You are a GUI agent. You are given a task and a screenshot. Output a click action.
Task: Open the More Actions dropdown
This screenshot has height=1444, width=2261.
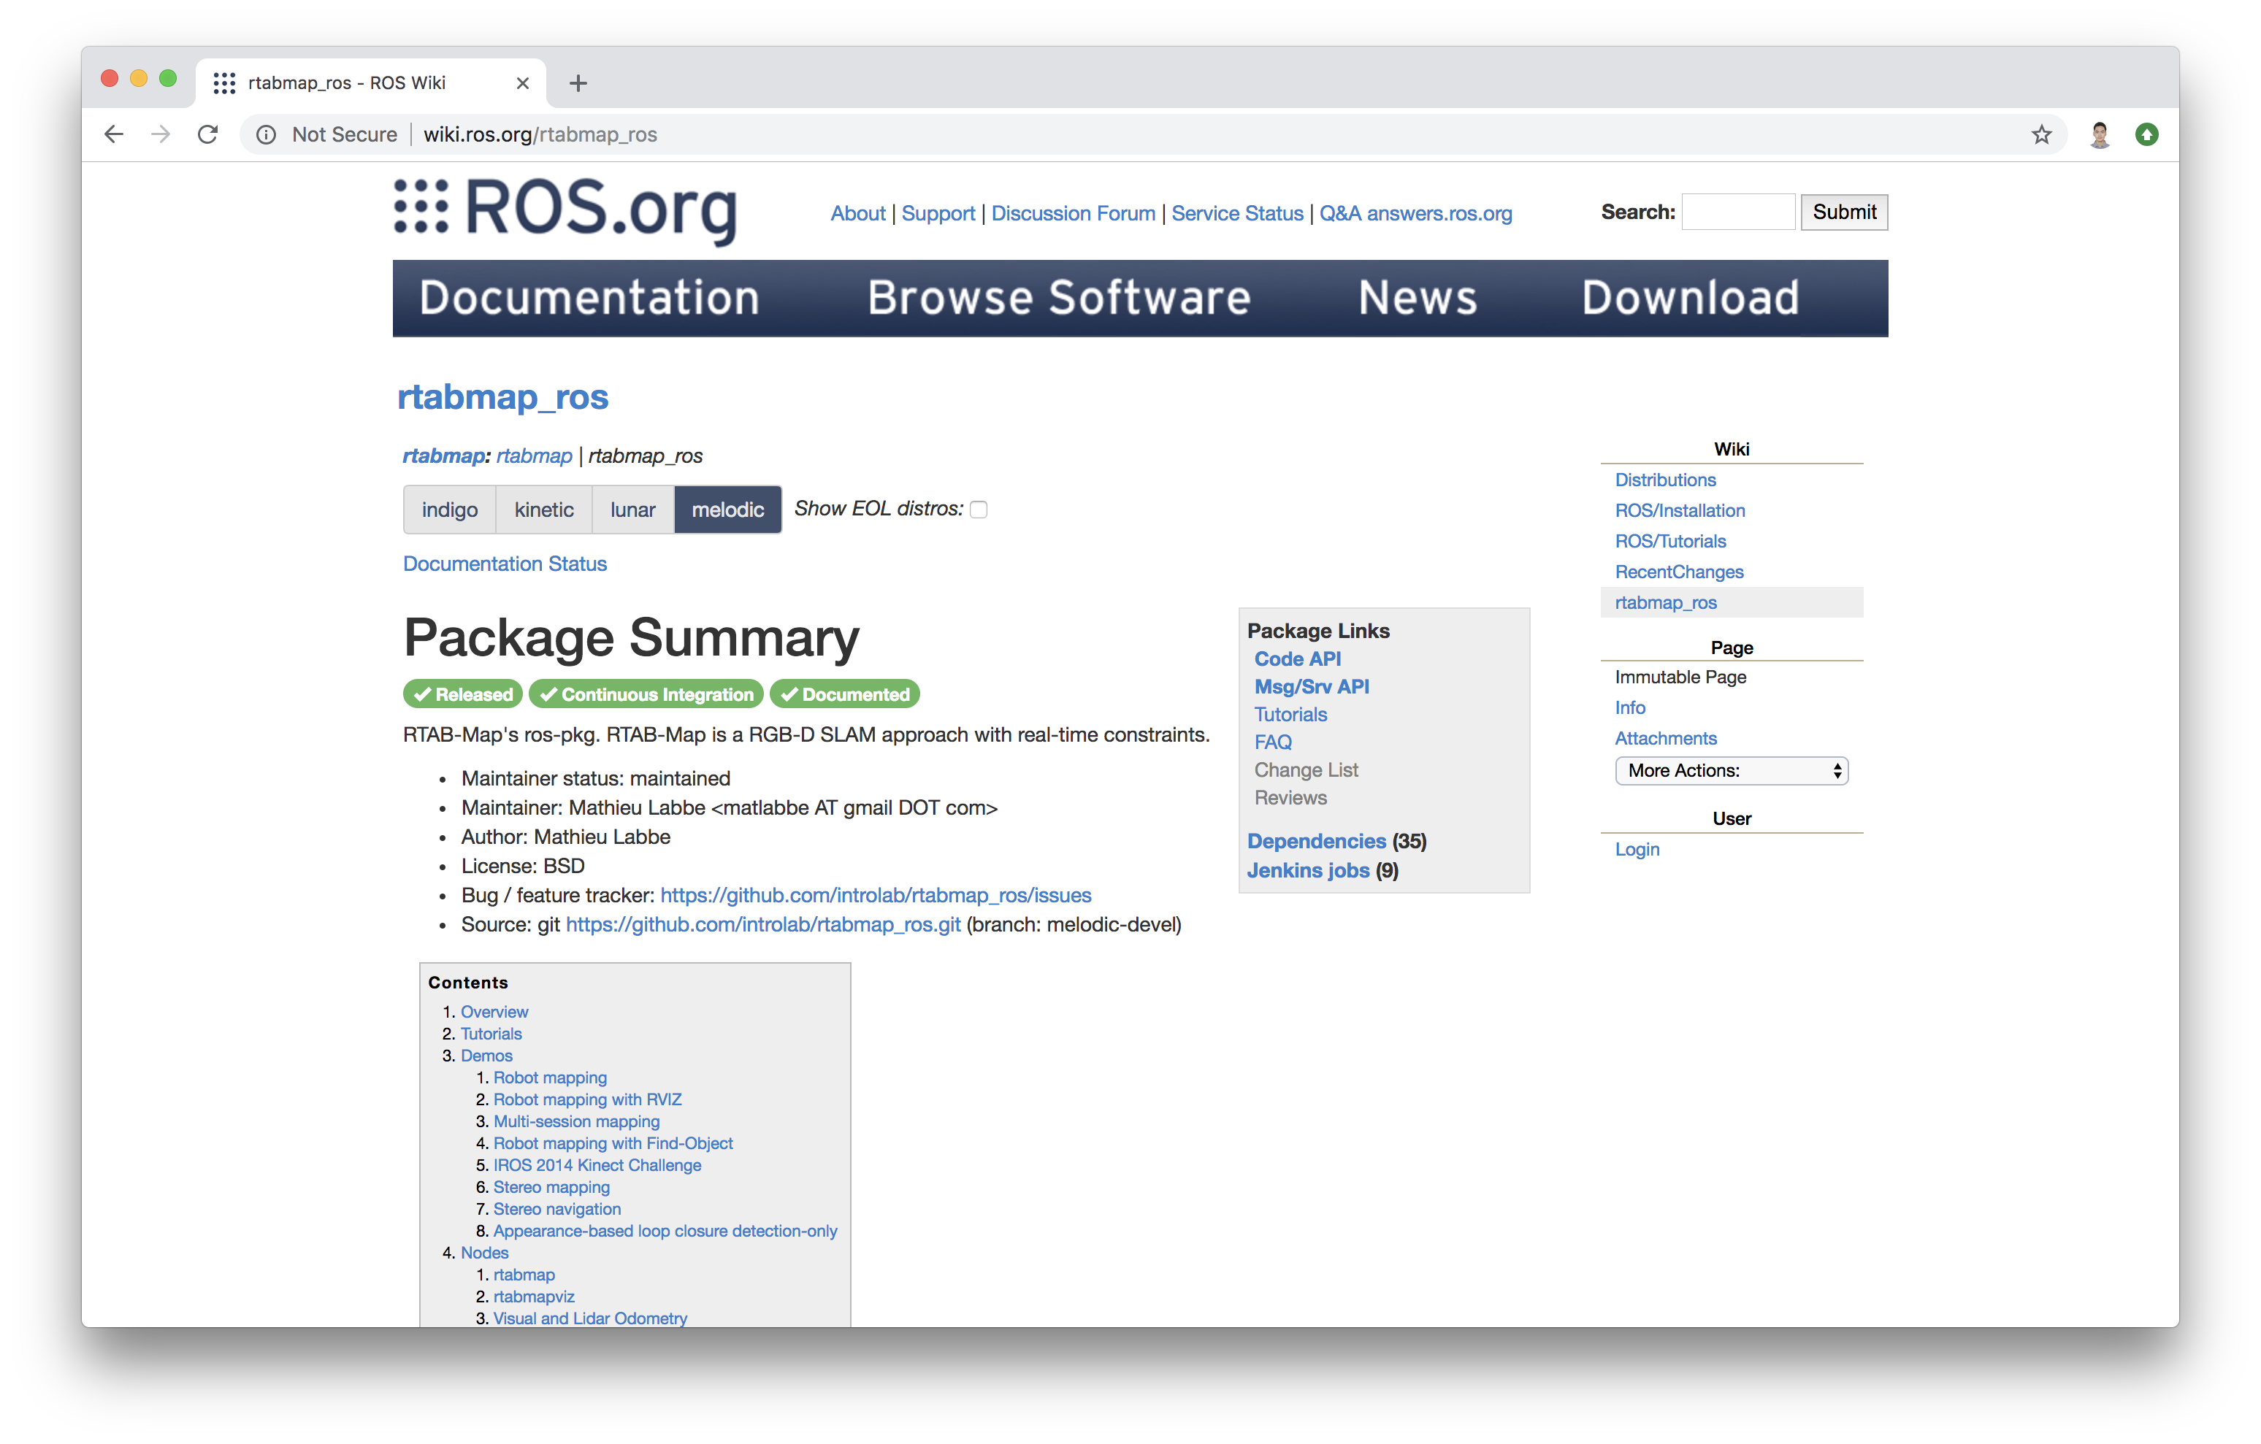[1732, 770]
